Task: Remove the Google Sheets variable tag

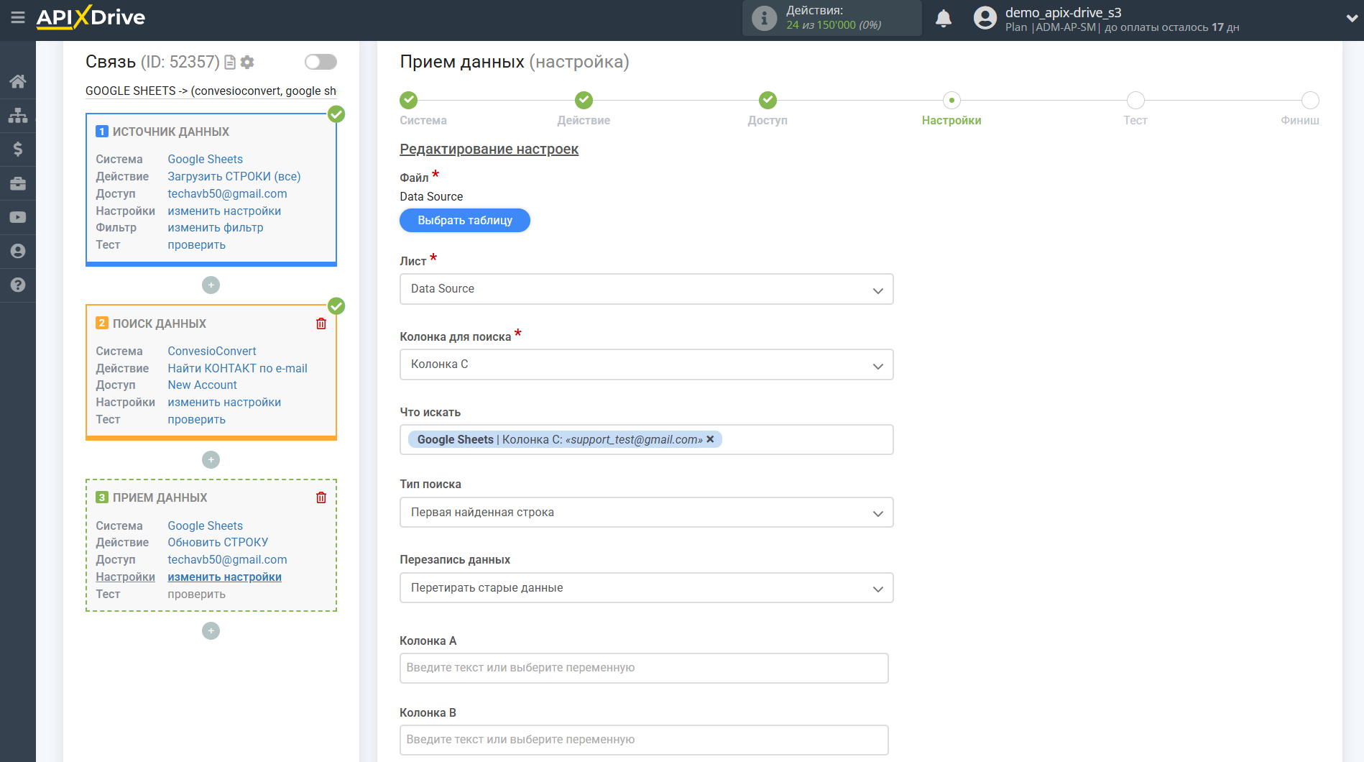Action: [710, 439]
